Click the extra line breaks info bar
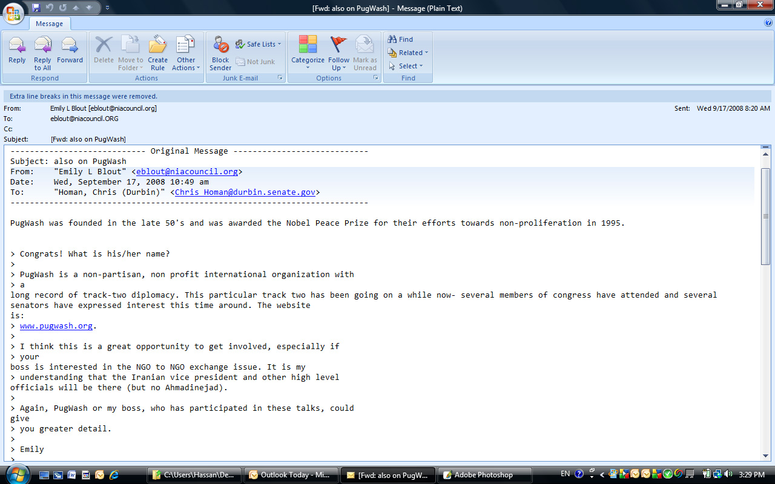 (387, 96)
